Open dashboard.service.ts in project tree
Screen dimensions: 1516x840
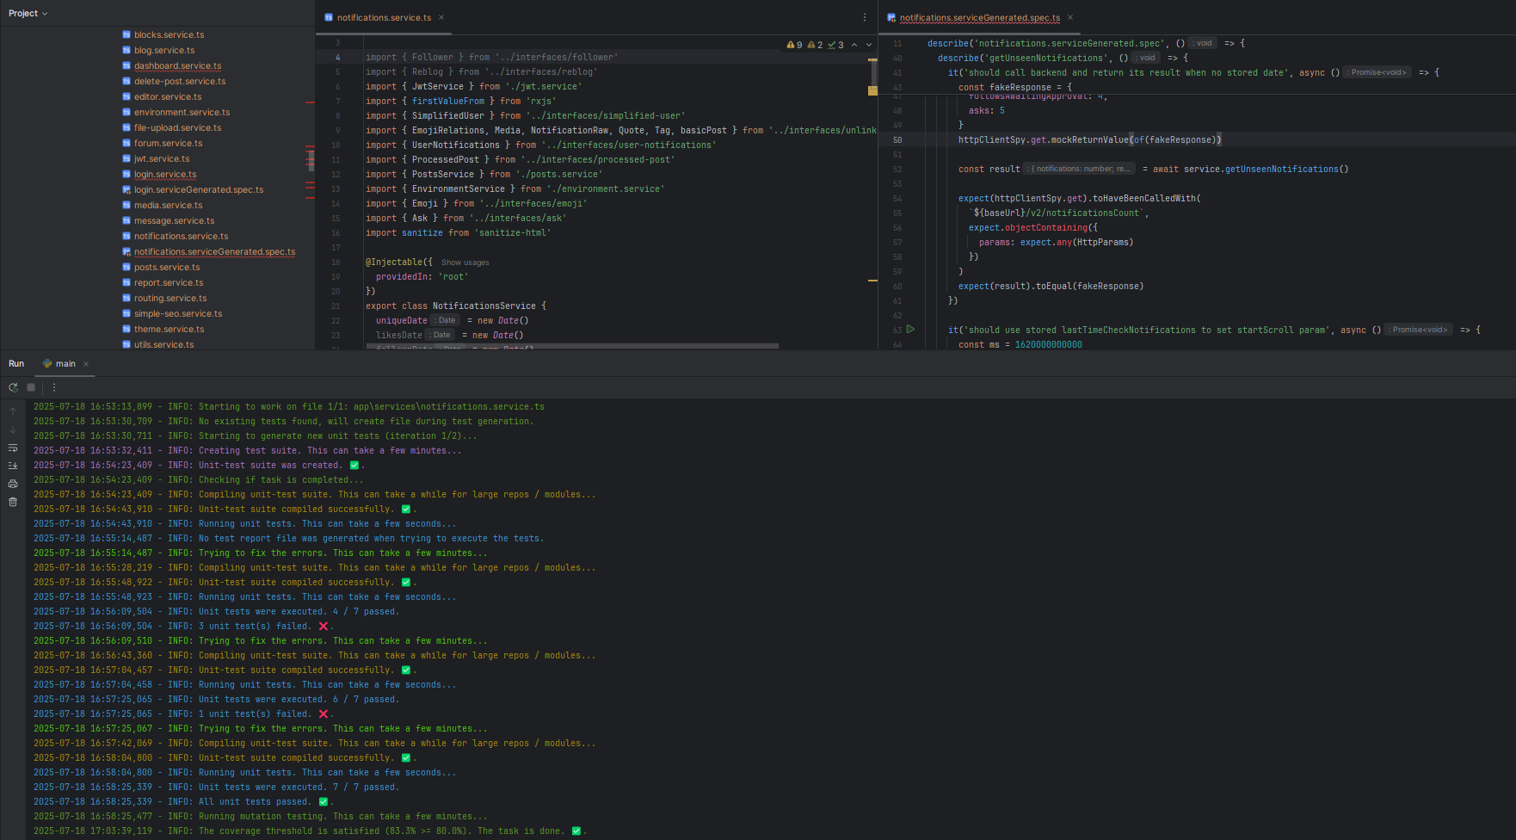pyautogui.click(x=171, y=65)
